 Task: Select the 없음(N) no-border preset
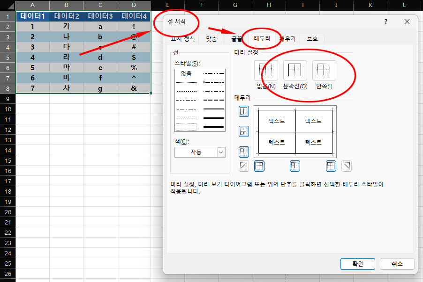click(266, 70)
